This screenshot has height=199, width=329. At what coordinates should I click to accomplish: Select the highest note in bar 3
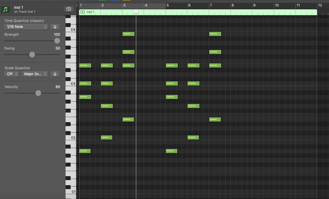pos(128,34)
